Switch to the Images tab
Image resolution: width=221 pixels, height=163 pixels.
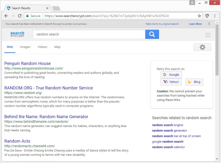click(25, 47)
